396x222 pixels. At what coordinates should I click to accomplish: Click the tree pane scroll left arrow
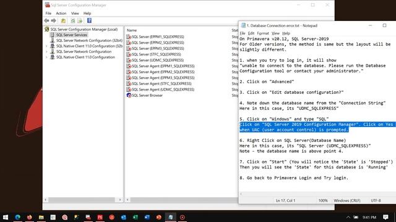tap(45, 200)
